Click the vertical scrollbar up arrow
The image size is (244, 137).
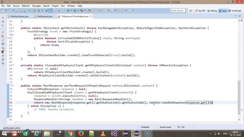(x=239, y=21)
